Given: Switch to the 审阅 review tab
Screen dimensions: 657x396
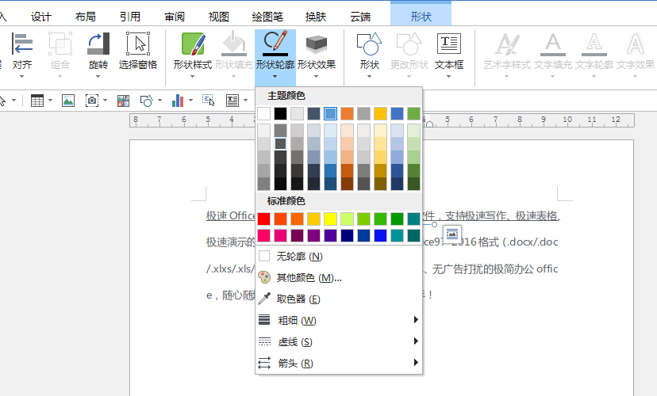Looking at the screenshot, I should tap(175, 17).
